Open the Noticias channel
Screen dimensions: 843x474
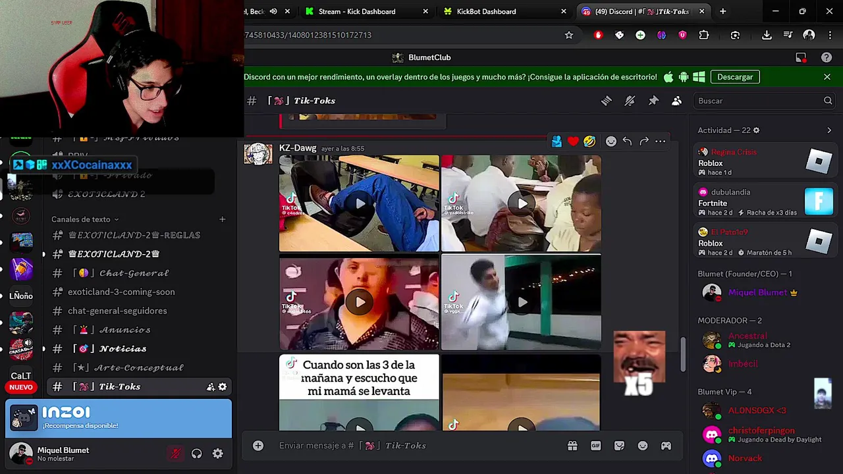click(x=140, y=349)
